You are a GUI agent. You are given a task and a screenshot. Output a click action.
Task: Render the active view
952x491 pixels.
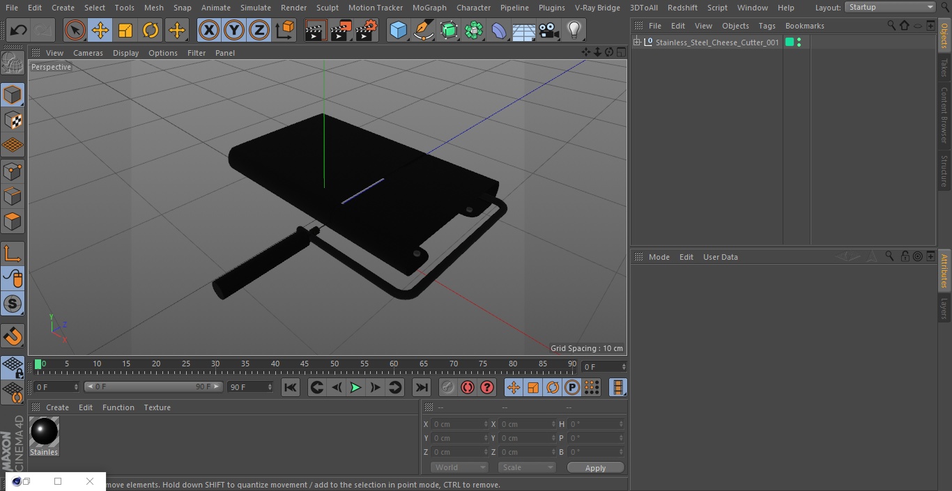point(316,31)
